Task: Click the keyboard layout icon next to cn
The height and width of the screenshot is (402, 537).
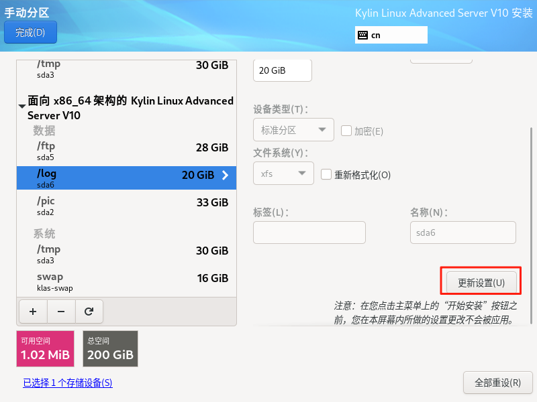Action: pos(362,36)
